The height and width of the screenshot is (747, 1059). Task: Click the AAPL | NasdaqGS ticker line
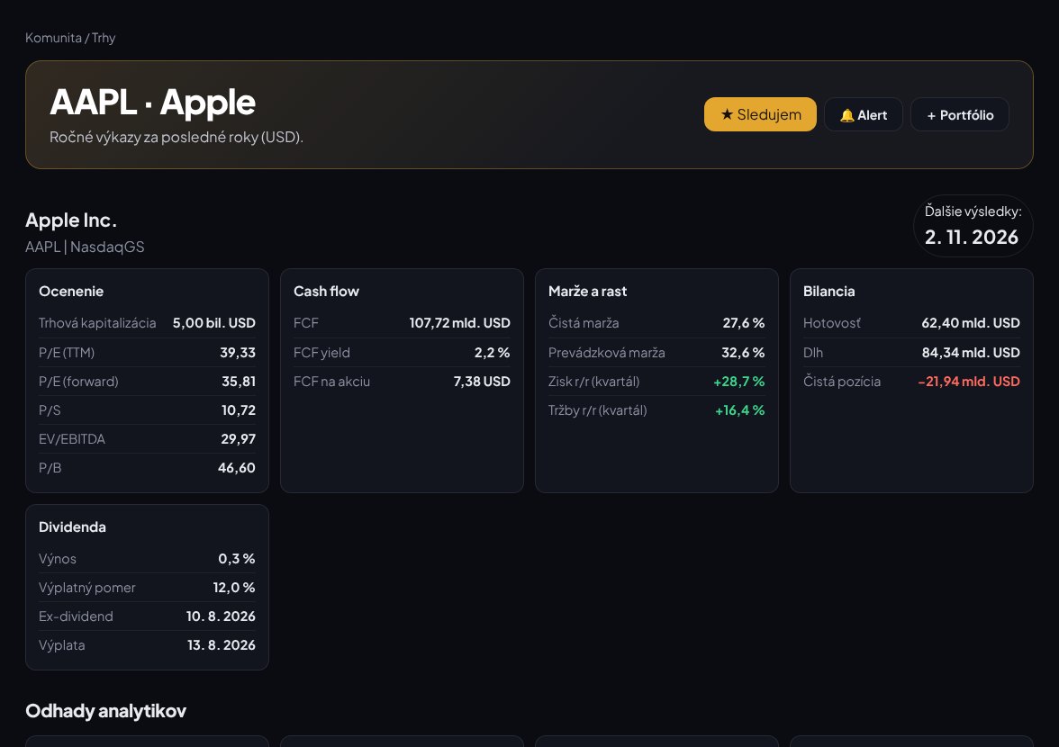coord(85,247)
